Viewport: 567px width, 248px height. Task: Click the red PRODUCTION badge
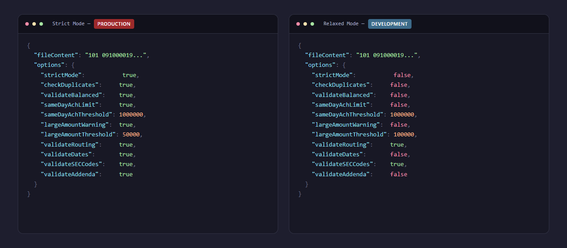tap(114, 24)
